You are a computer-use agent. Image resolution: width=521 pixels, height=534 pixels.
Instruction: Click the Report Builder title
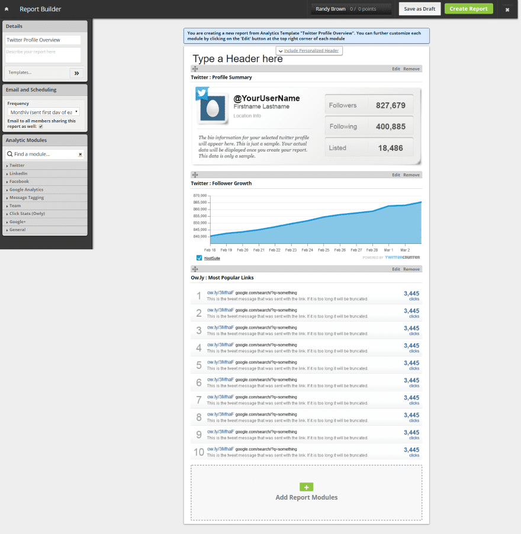point(40,9)
